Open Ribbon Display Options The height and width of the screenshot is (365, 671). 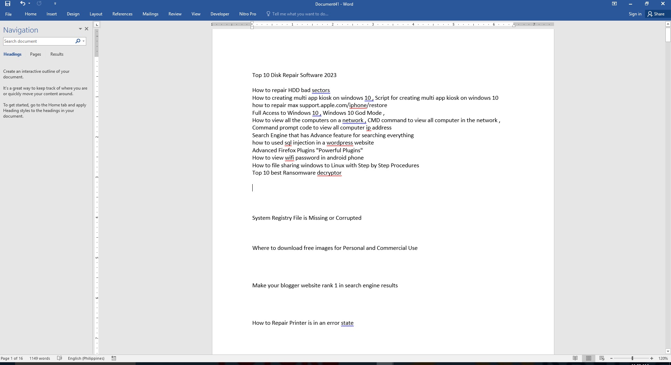click(614, 4)
